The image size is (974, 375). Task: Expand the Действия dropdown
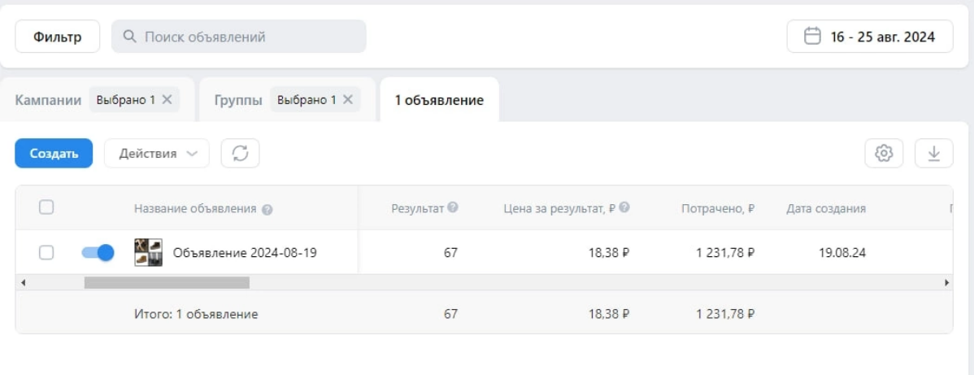click(x=157, y=153)
